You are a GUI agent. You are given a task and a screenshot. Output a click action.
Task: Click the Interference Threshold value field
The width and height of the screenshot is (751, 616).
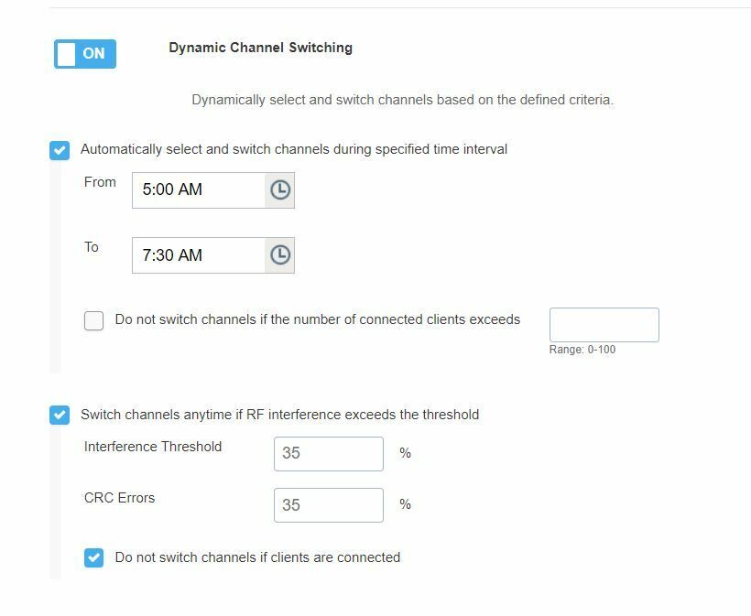click(328, 453)
